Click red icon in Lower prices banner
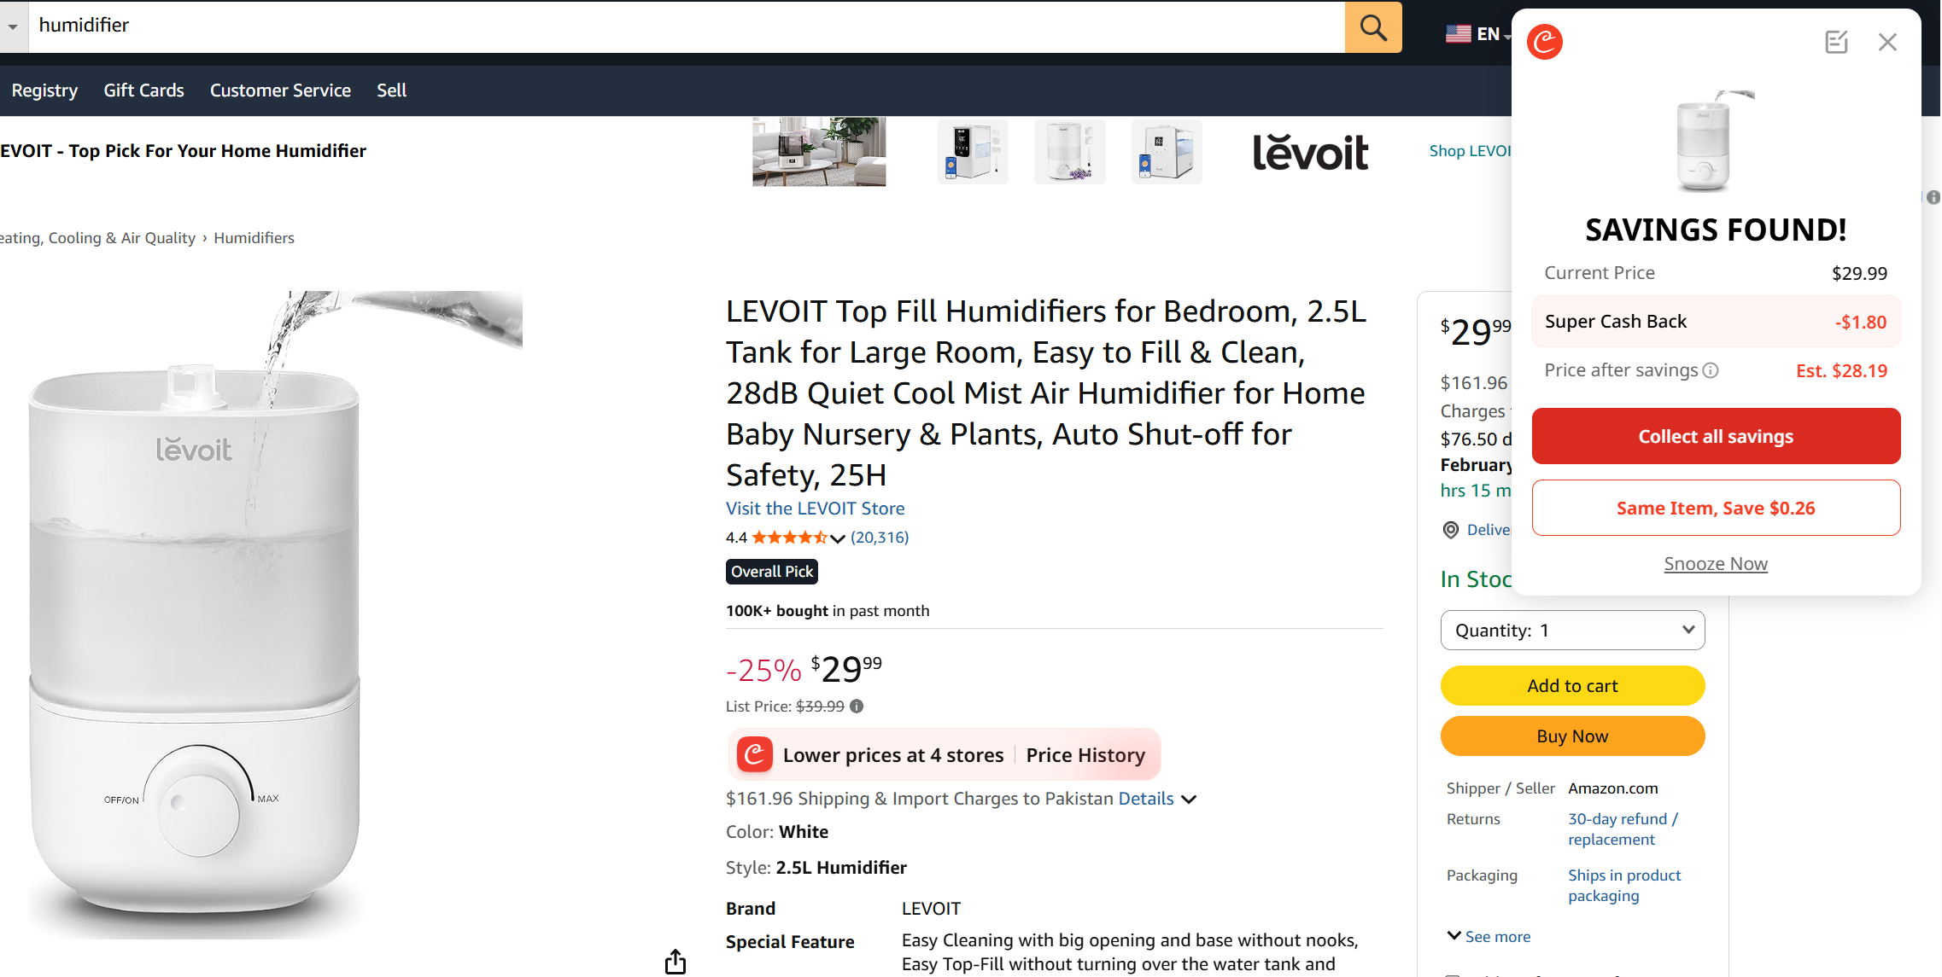This screenshot has height=977, width=1942. coord(755,754)
